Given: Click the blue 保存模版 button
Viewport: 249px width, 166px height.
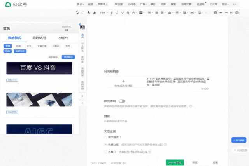Looking at the screenshot, I should coord(239,140).
